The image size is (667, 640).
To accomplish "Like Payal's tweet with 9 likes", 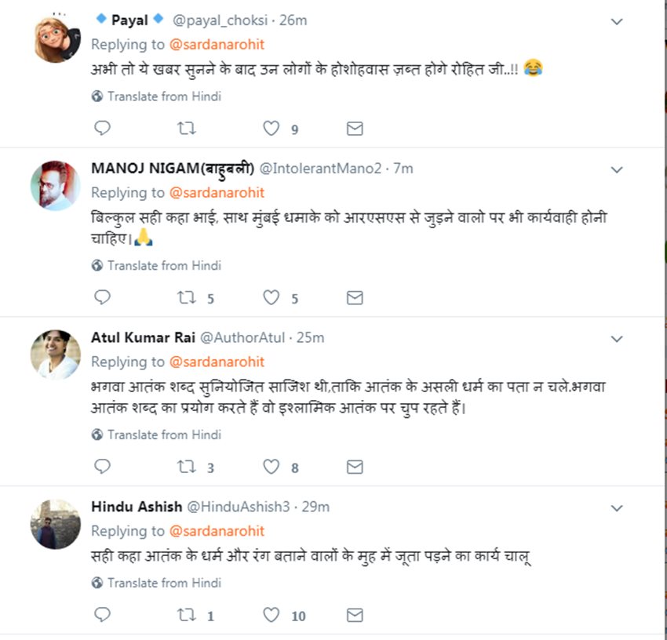I will pyautogui.click(x=272, y=129).
